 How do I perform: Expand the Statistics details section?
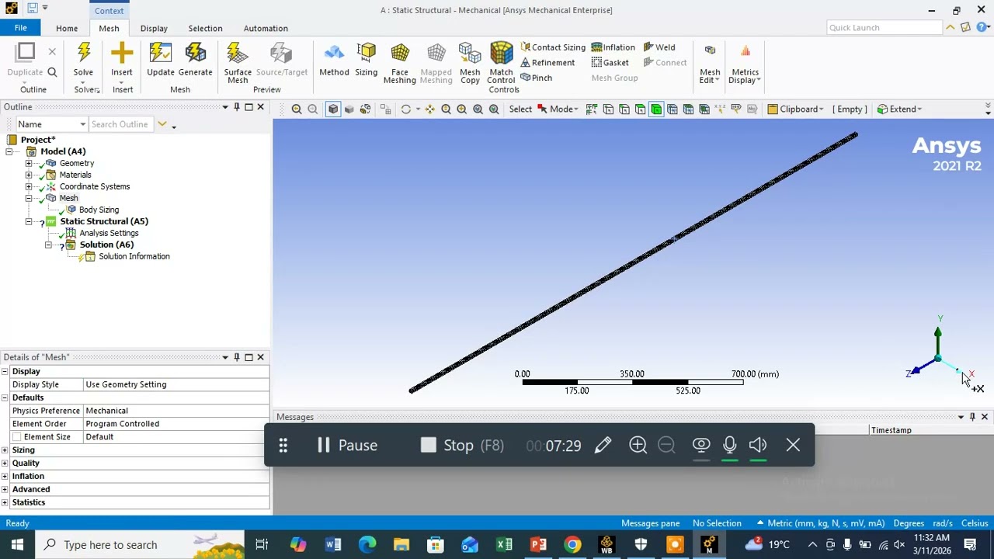coord(5,502)
